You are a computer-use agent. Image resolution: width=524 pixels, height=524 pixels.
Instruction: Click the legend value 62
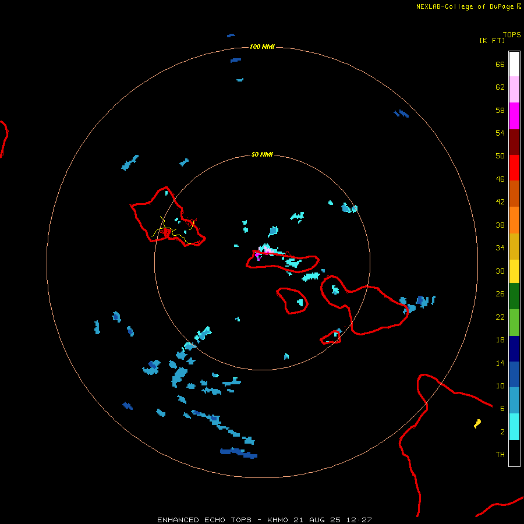tap(500, 87)
